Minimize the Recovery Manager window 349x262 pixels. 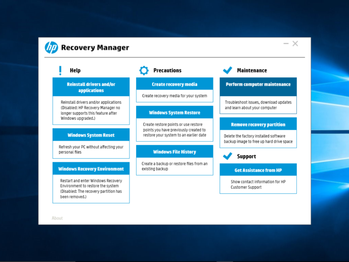(286, 43)
